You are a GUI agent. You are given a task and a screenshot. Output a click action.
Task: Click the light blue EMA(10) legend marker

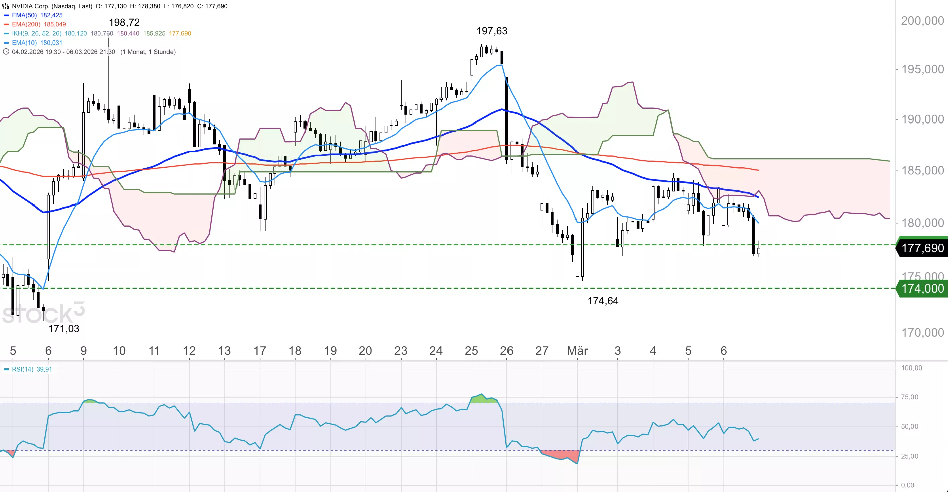tap(6, 43)
